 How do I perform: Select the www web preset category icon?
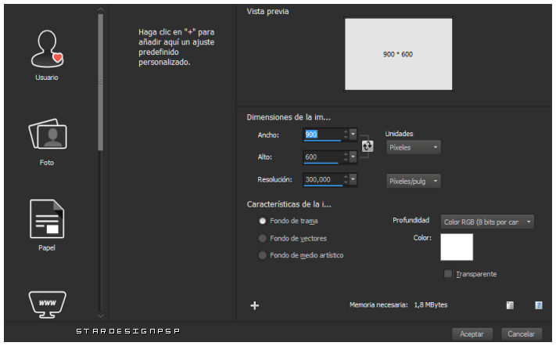[47, 305]
